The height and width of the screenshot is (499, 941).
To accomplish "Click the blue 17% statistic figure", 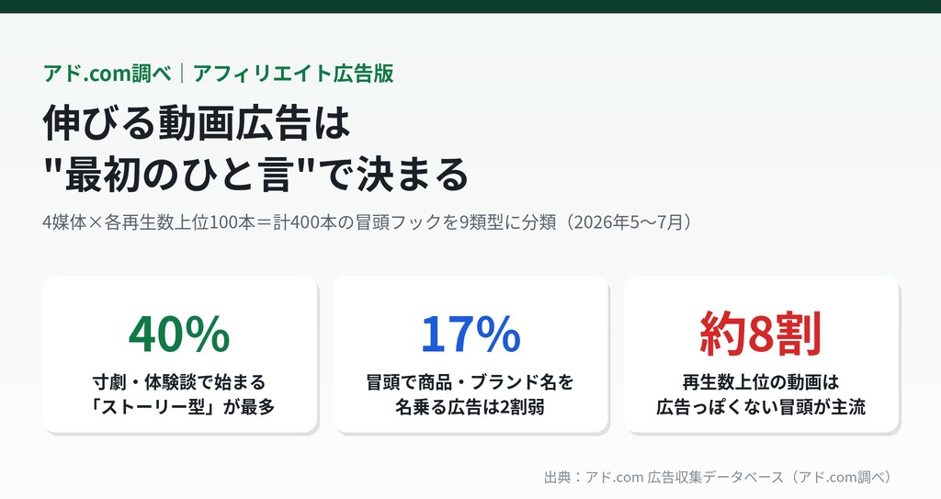I will (x=470, y=335).
